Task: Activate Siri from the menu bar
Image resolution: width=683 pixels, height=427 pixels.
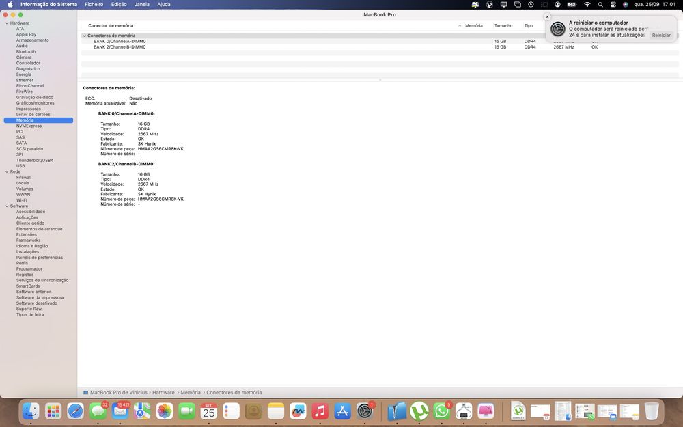Action: (x=626, y=4)
